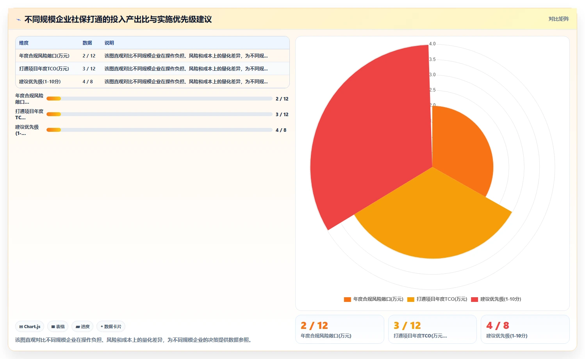
Task: Select the 进度 tag chip
Action: (x=82, y=327)
